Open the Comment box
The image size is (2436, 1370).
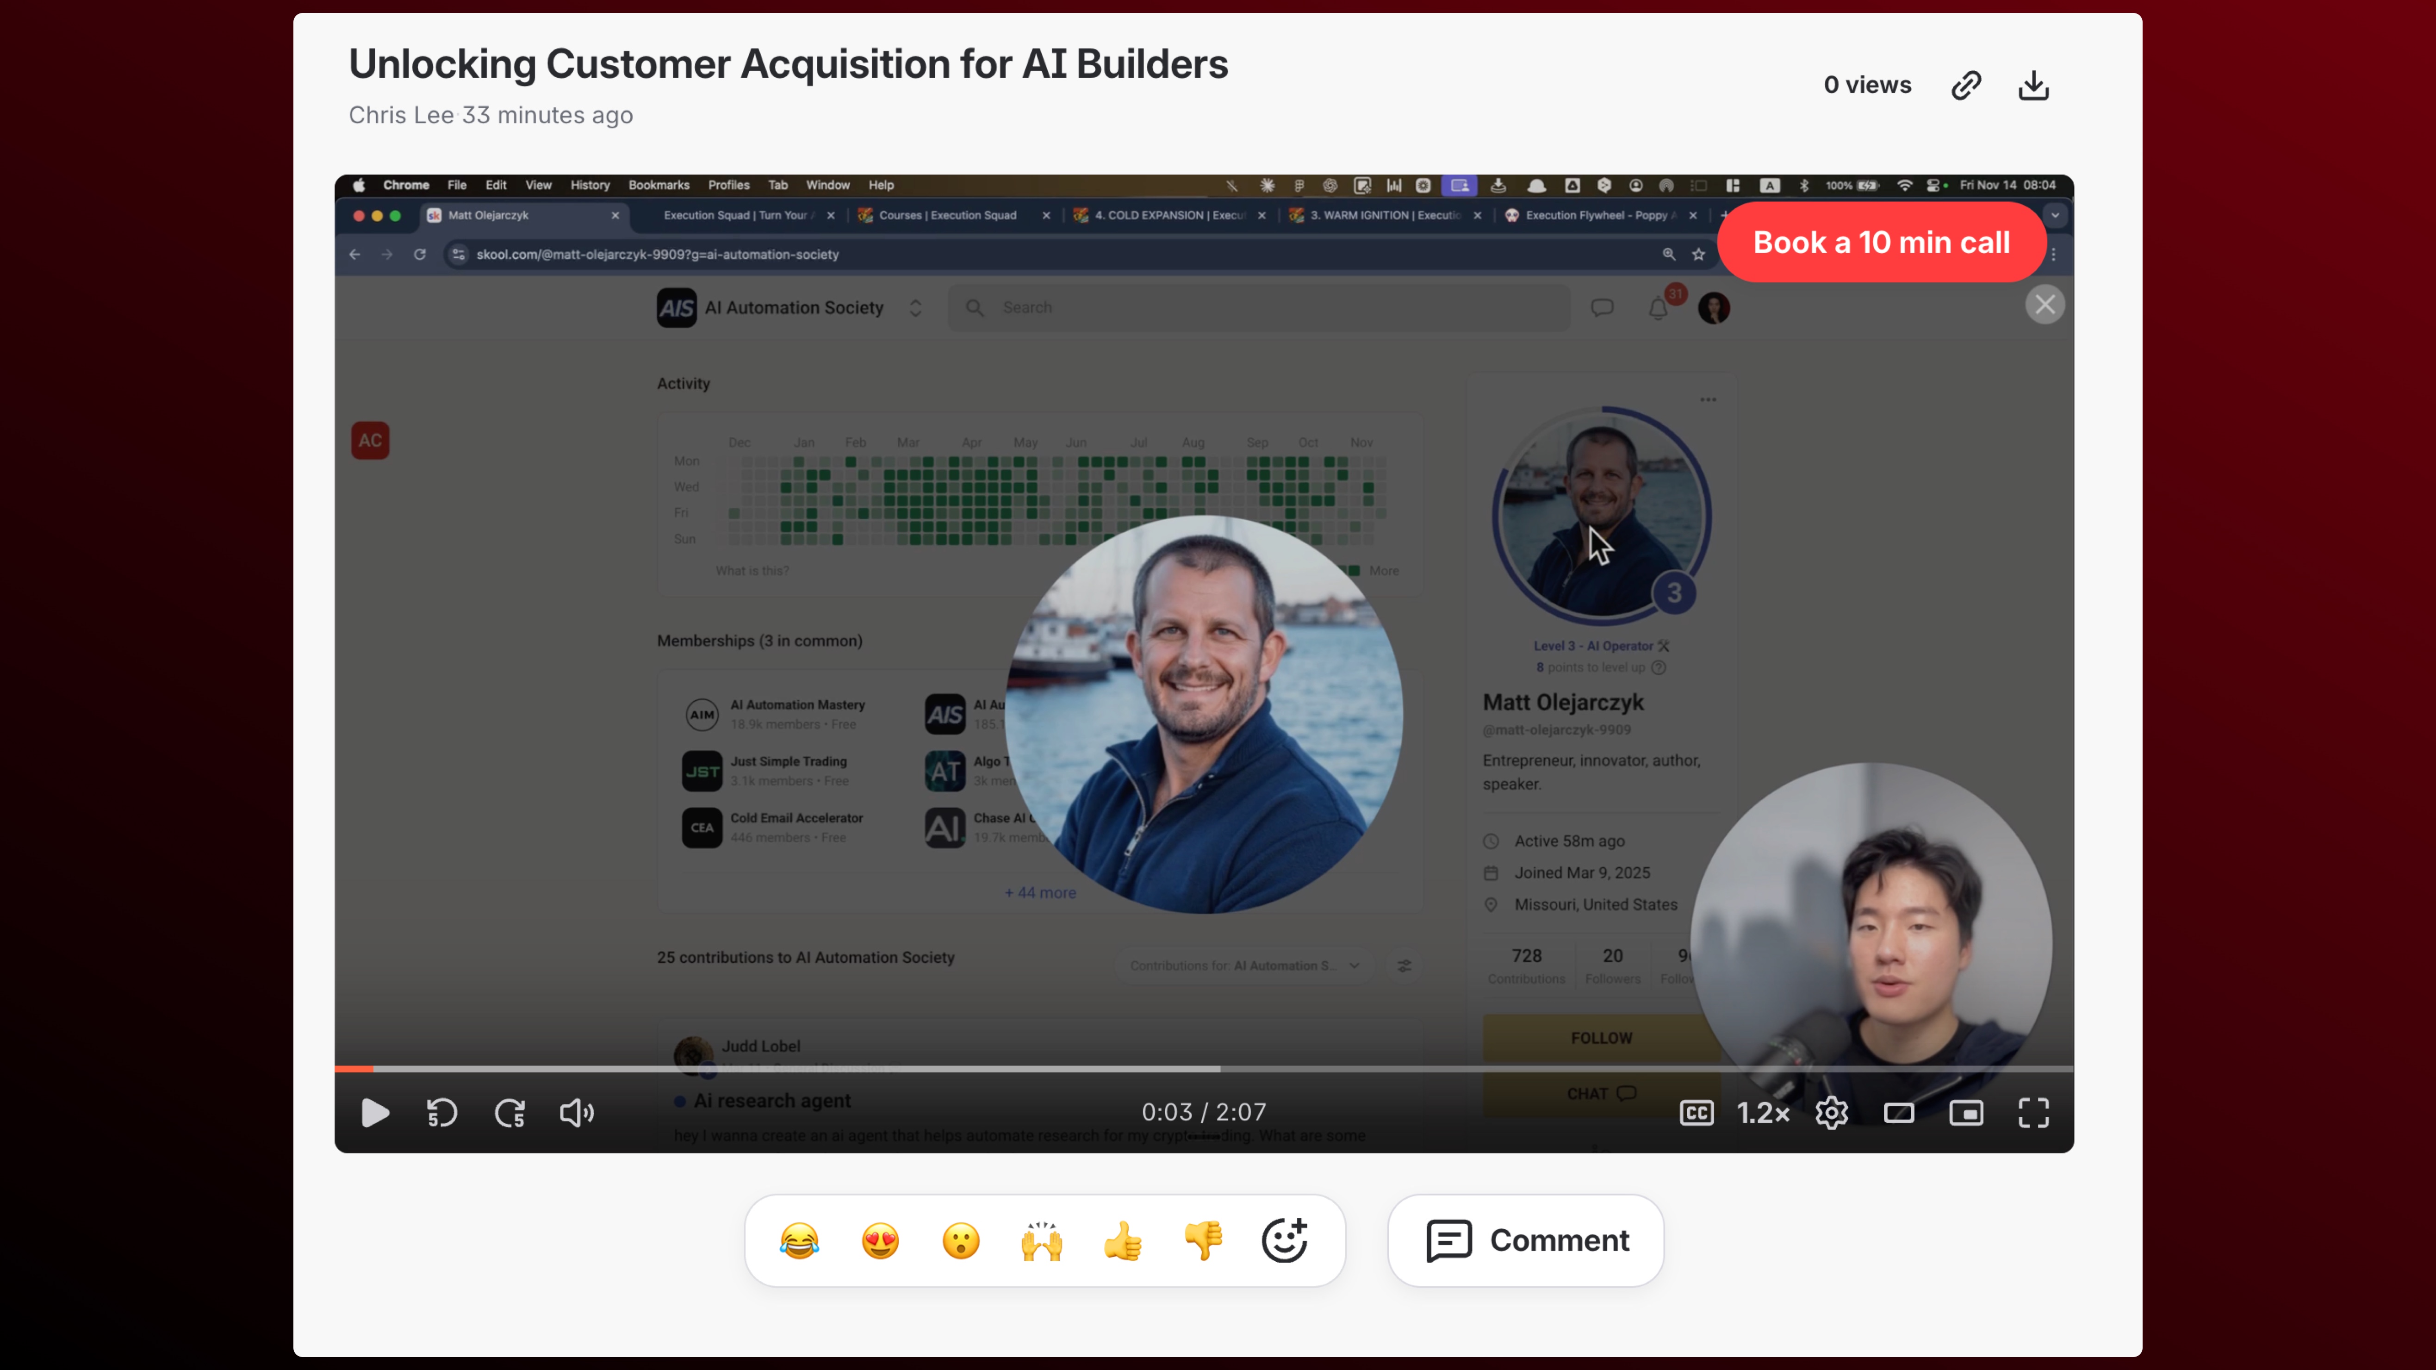click(x=1526, y=1239)
